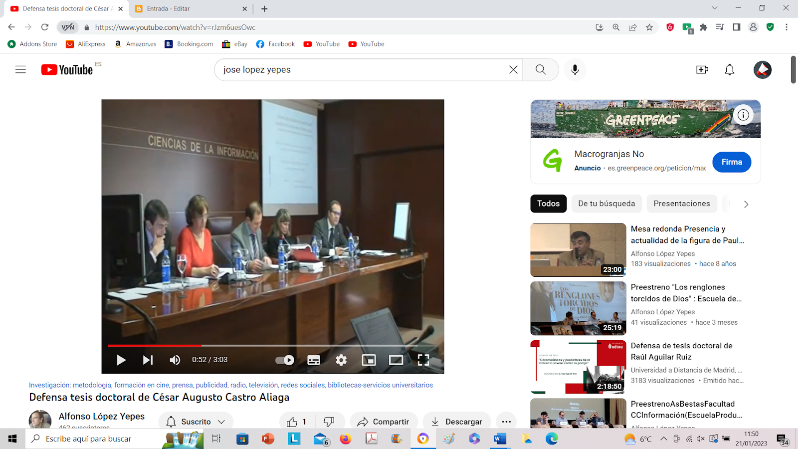Viewport: 798px width, 449px height.
Task: Clear the search query text
Action: 513,70
